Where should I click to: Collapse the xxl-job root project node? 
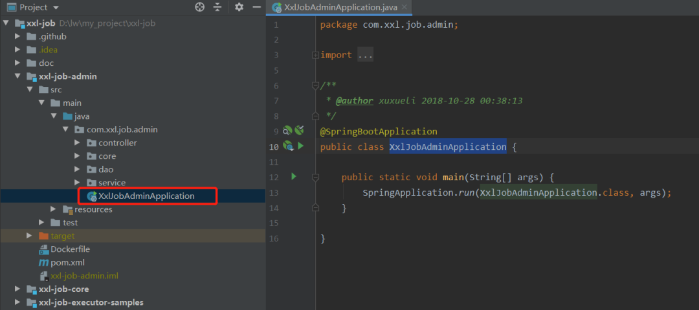(6, 23)
